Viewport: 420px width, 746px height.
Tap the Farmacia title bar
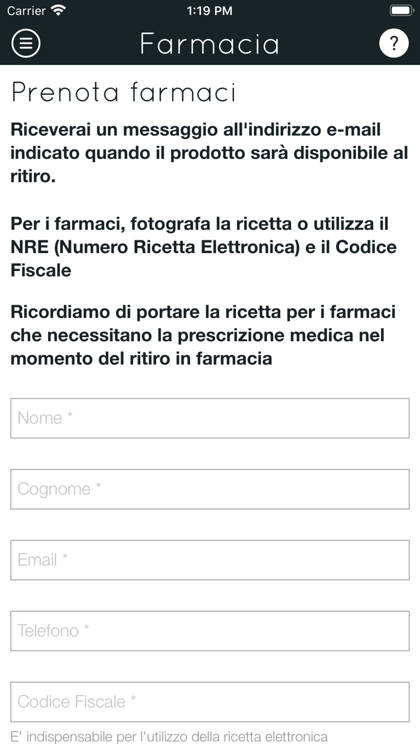pos(209,43)
